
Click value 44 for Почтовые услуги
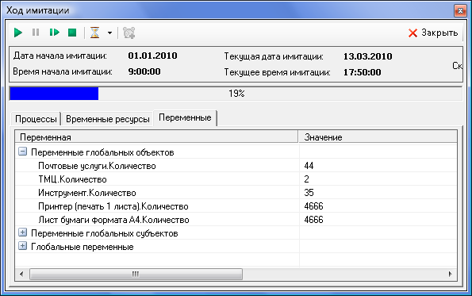pyautogui.click(x=309, y=166)
